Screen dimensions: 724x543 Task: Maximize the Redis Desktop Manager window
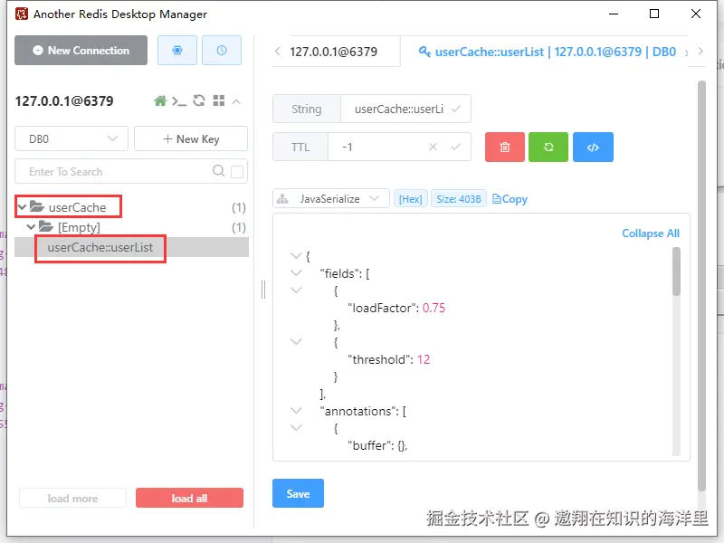(653, 14)
